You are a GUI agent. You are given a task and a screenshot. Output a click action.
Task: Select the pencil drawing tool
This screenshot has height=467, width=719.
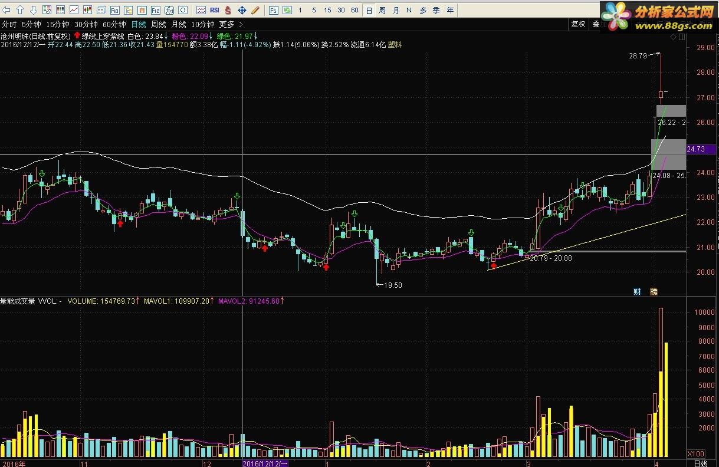(255, 10)
